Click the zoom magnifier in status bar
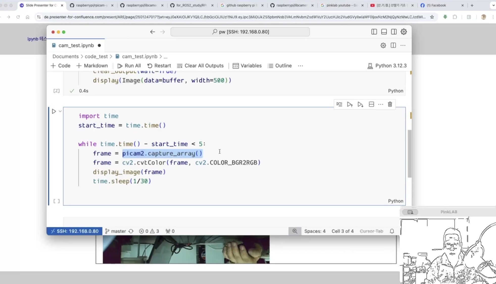Viewport: 496px width, 284px height. [295, 231]
